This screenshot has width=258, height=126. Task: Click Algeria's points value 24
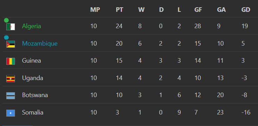(x=119, y=26)
